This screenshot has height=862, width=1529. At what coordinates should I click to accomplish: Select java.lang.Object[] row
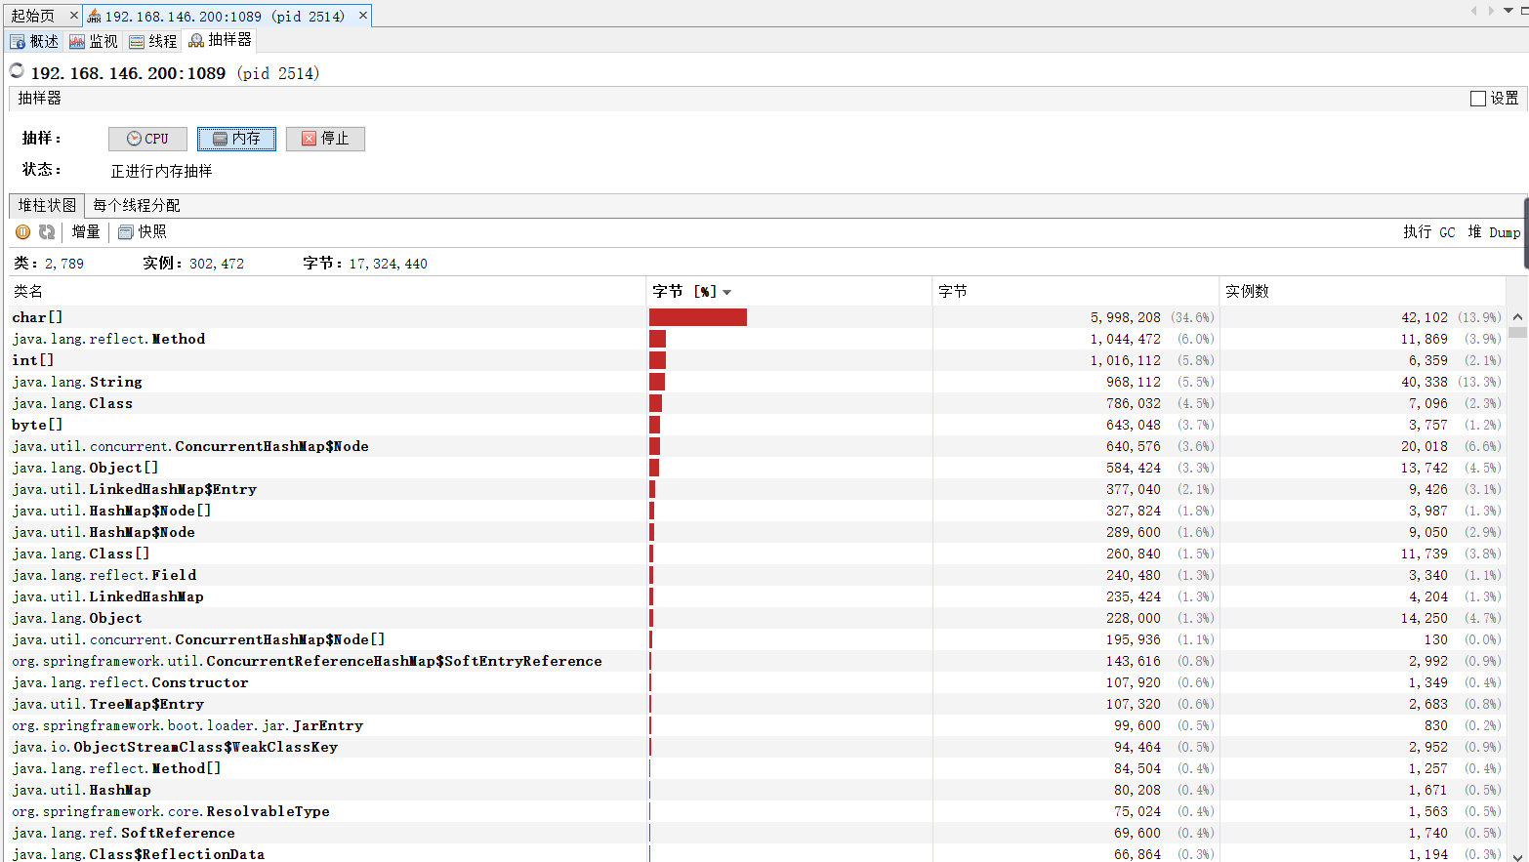pos(759,468)
